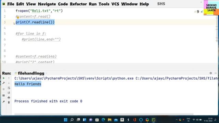This screenshot has width=219, height=123.
Task: Open run configuration wrench icon
Action: 4,83
